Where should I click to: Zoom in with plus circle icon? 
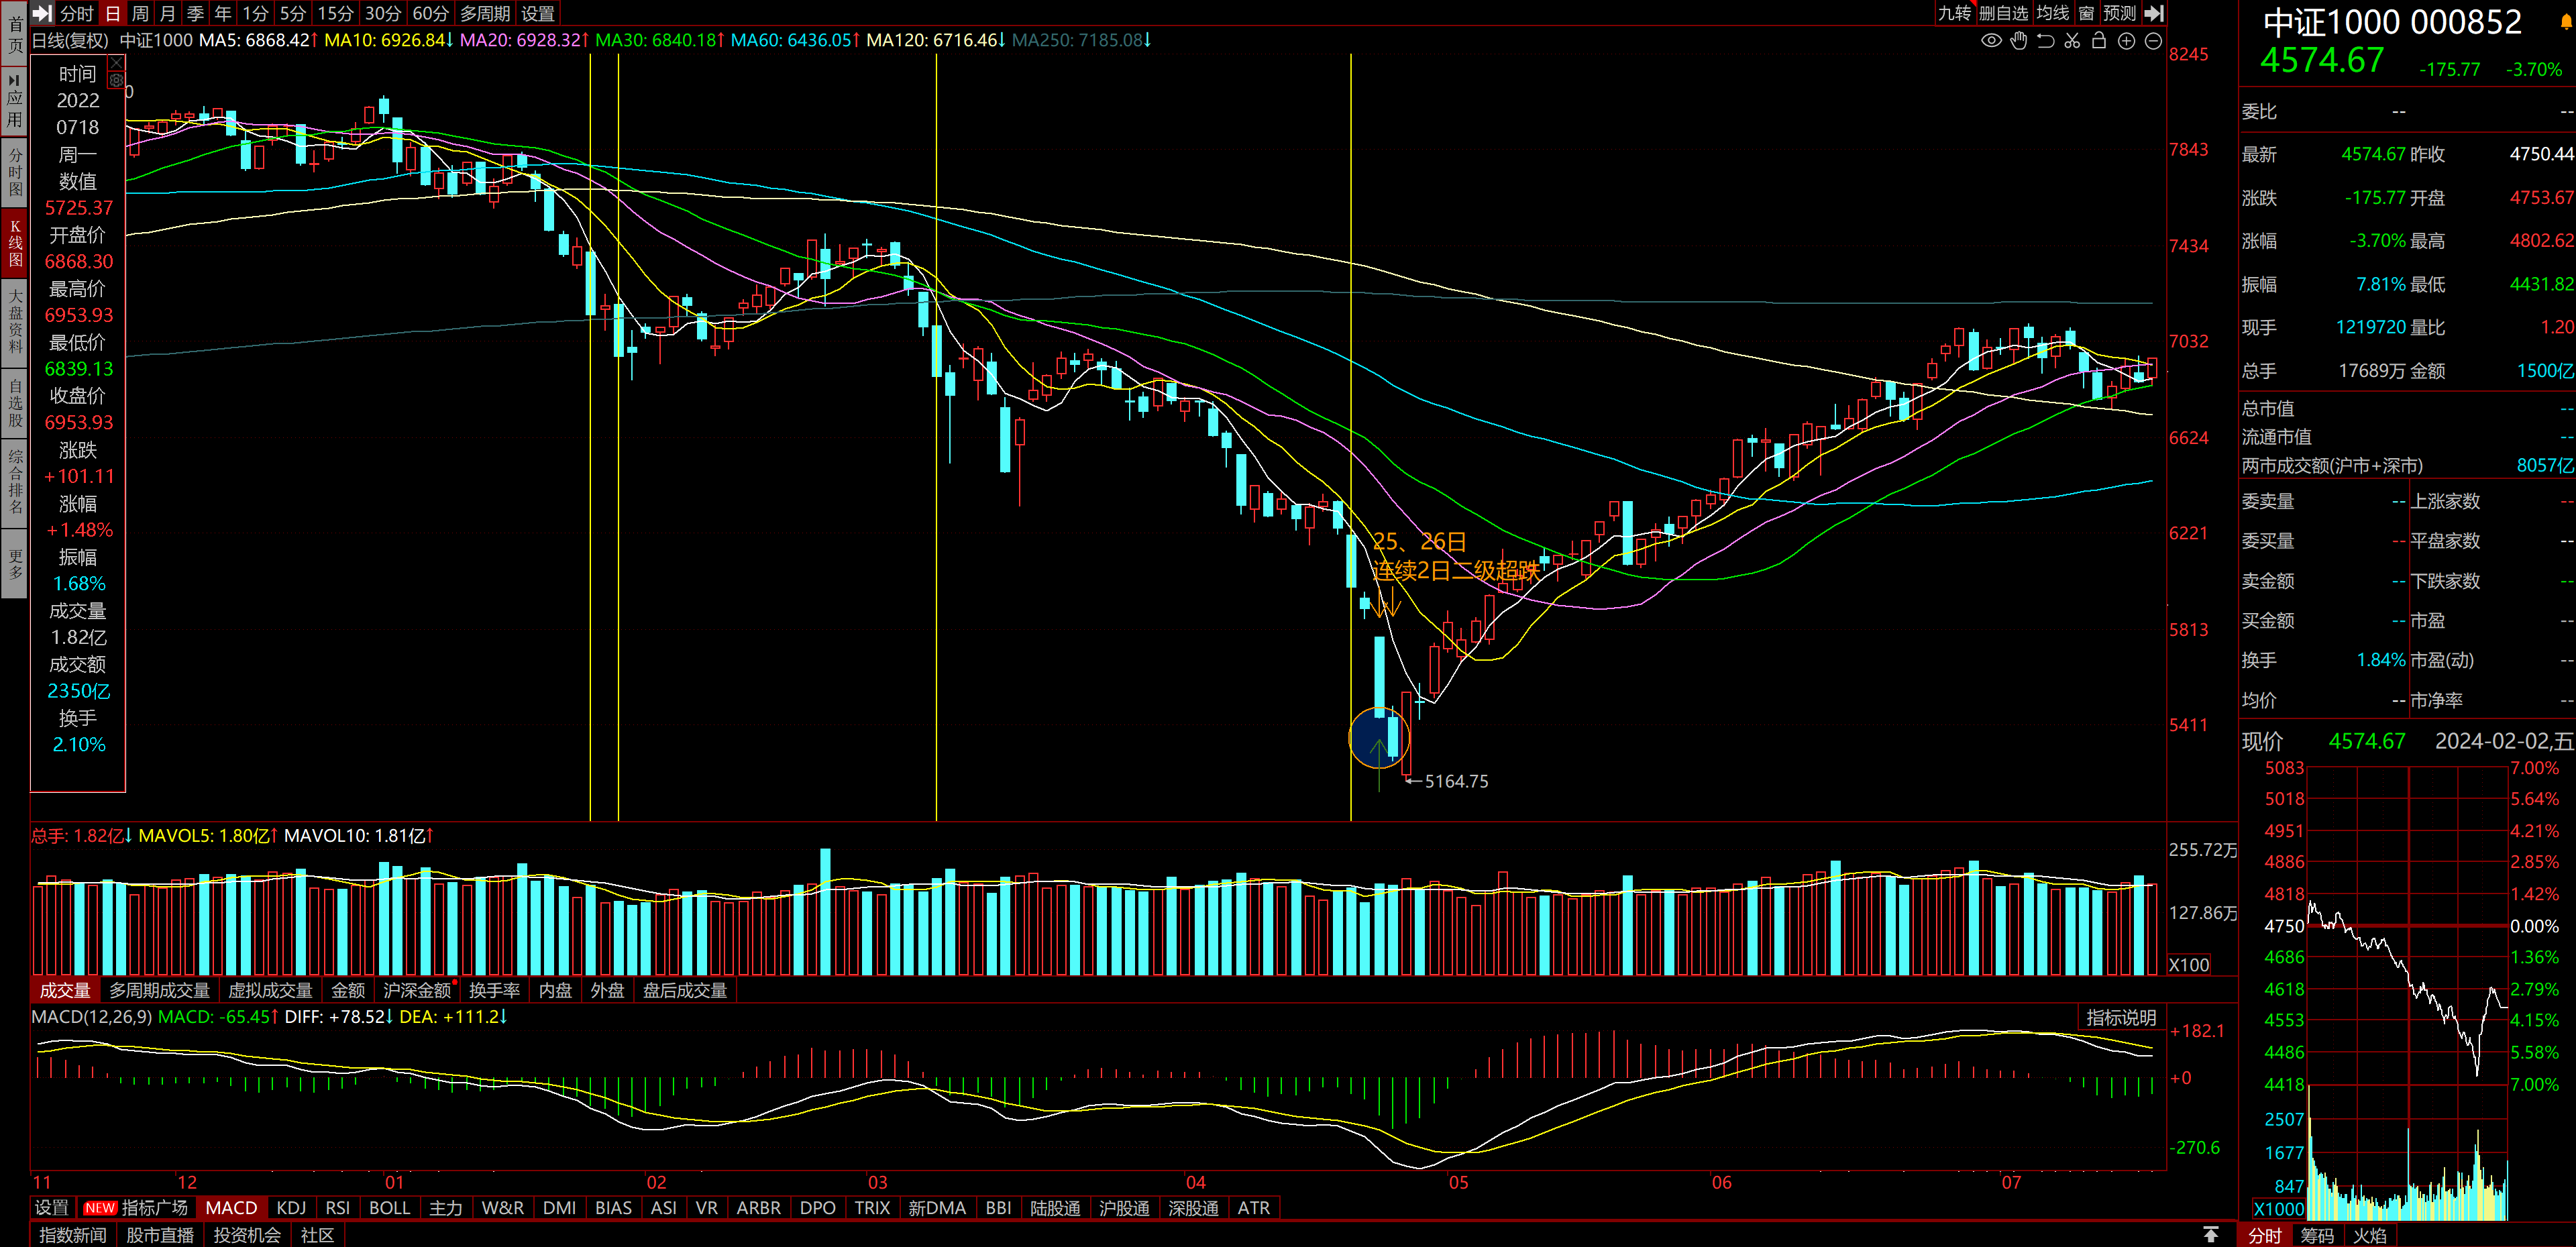click(2126, 41)
